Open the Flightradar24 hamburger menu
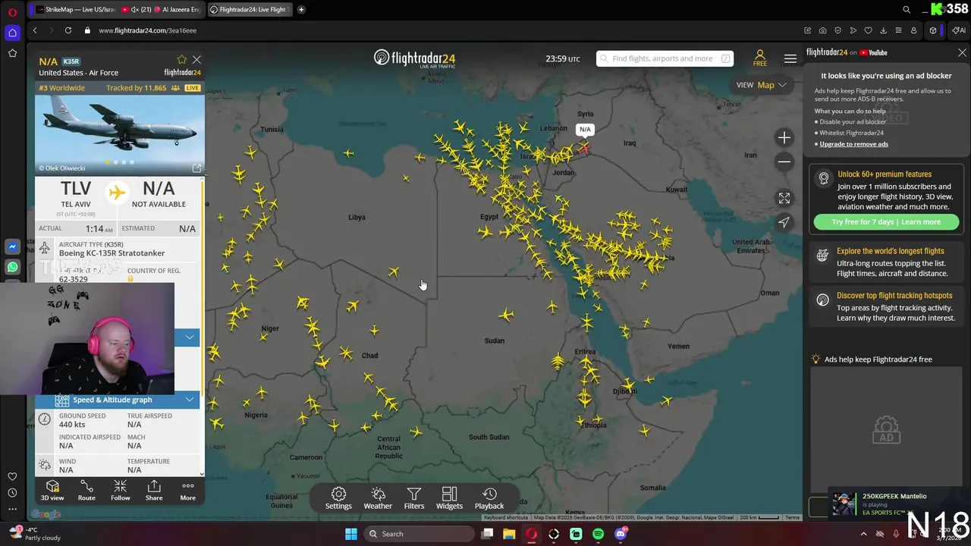This screenshot has height=546, width=971. coord(790,58)
